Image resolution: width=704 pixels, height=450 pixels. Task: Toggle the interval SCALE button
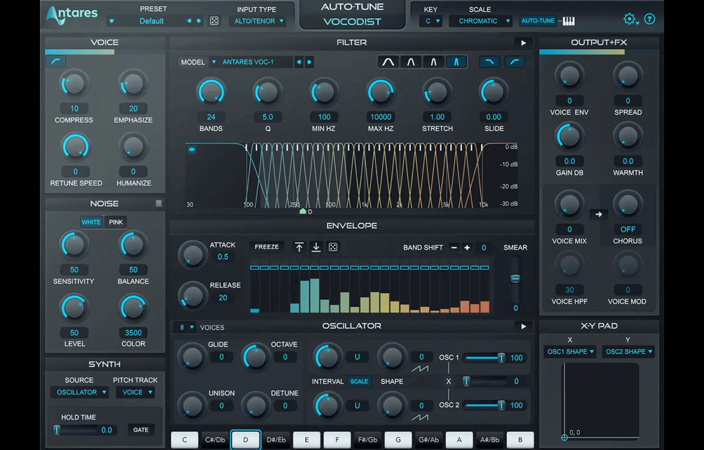tap(359, 382)
